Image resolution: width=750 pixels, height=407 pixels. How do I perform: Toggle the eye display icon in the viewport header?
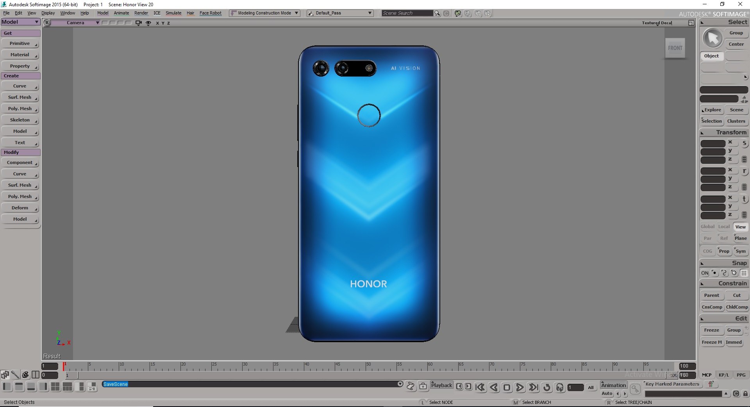pos(148,23)
